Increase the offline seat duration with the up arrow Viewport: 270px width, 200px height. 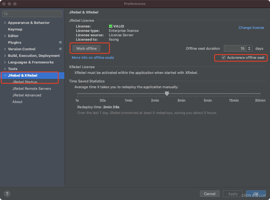[249, 47]
